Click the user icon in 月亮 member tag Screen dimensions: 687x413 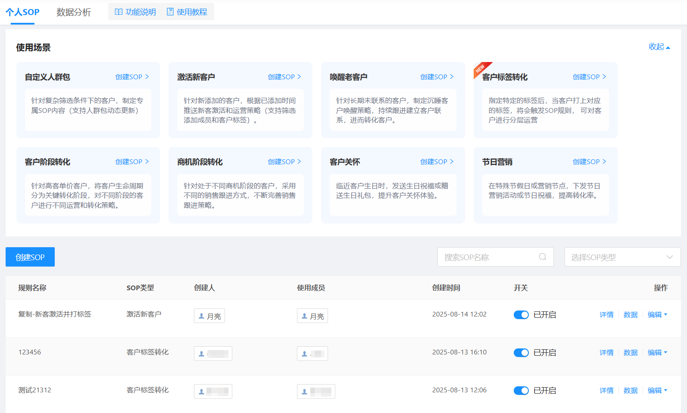tap(304, 316)
